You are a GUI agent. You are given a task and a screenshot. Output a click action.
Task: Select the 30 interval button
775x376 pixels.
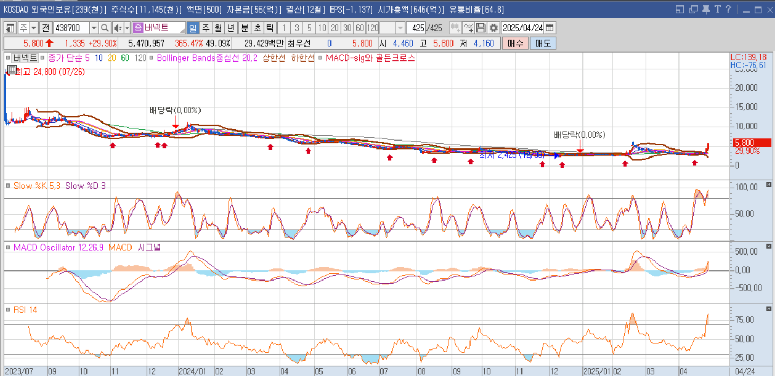pyautogui.click(x=347, y=28)
